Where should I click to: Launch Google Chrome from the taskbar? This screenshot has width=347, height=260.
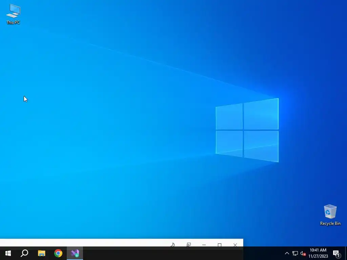click(58, 253)
